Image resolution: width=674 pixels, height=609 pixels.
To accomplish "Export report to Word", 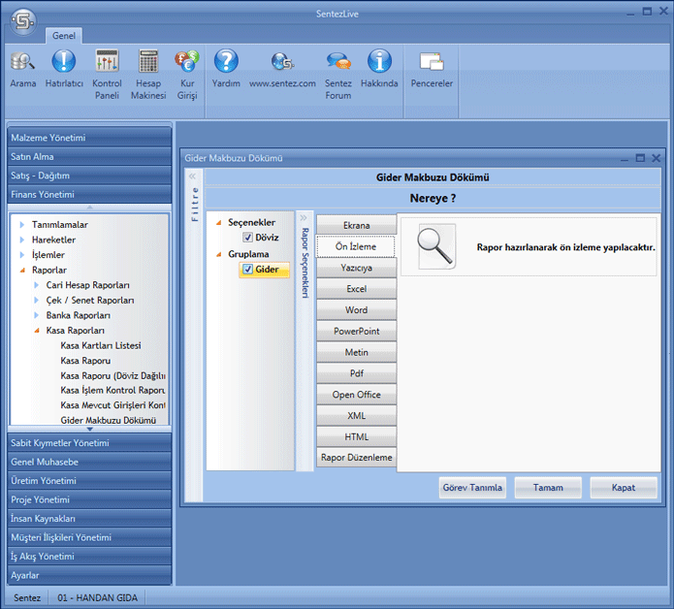I will click(x=356, y=310).
